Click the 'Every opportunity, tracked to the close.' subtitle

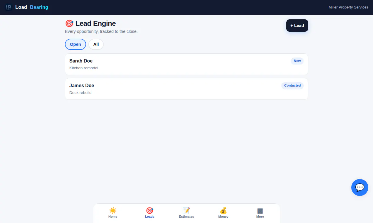coord(101,31)
